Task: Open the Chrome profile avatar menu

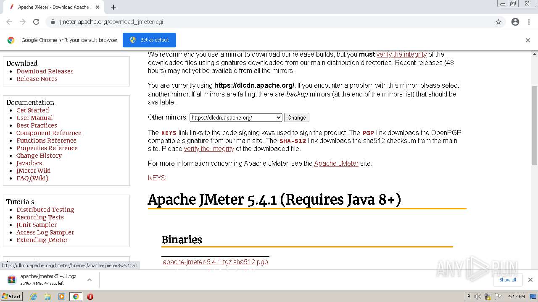Action: pyautogui.click(x=515, y=22)
